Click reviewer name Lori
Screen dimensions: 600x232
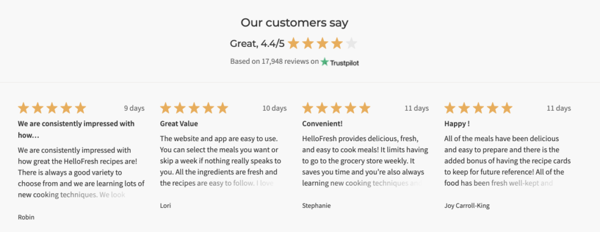pos(165,206)
